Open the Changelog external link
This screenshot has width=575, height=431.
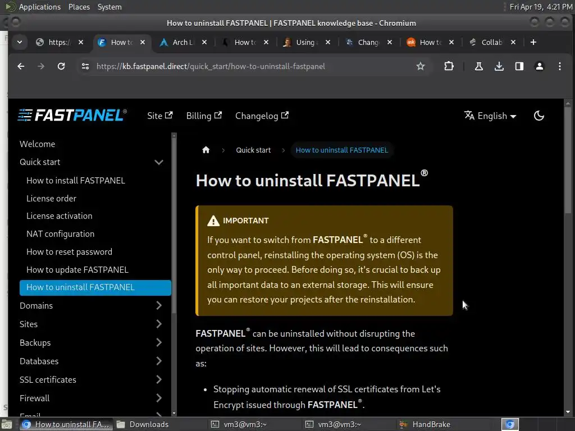pos(262,116)
